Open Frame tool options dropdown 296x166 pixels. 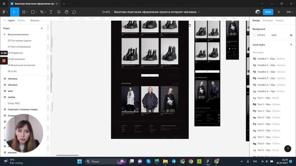pyautogui.click(x=27, y=12)
